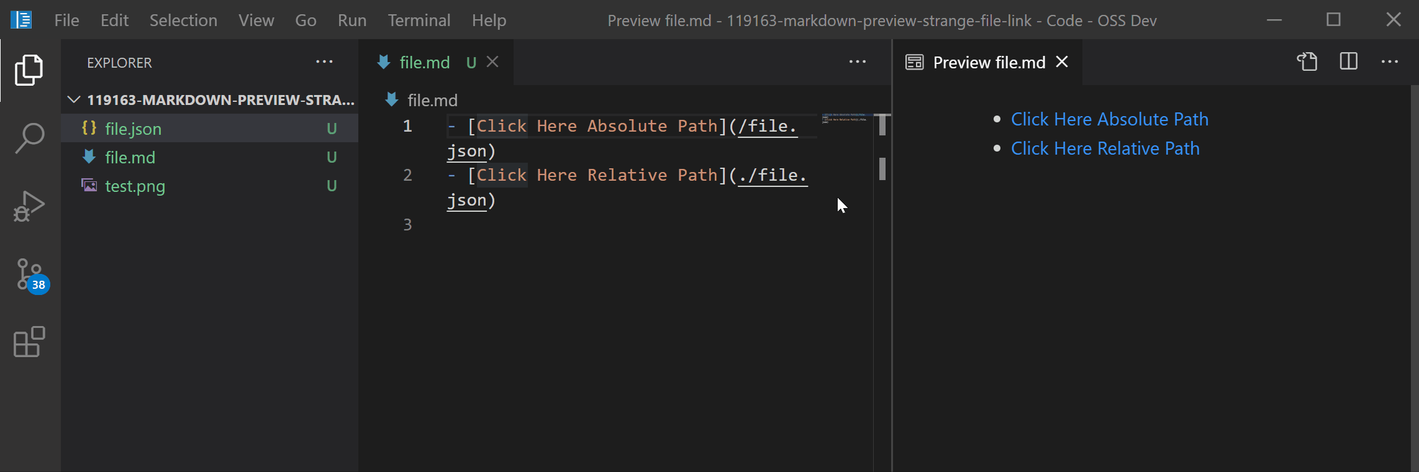Open the File menu

point(66,20)
